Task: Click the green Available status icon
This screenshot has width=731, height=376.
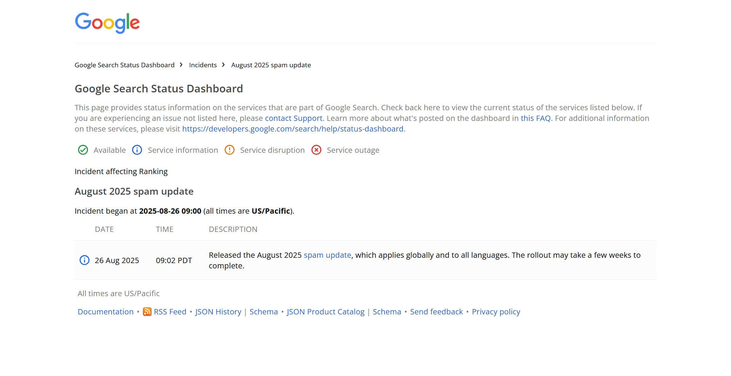Action: point(83,150)
